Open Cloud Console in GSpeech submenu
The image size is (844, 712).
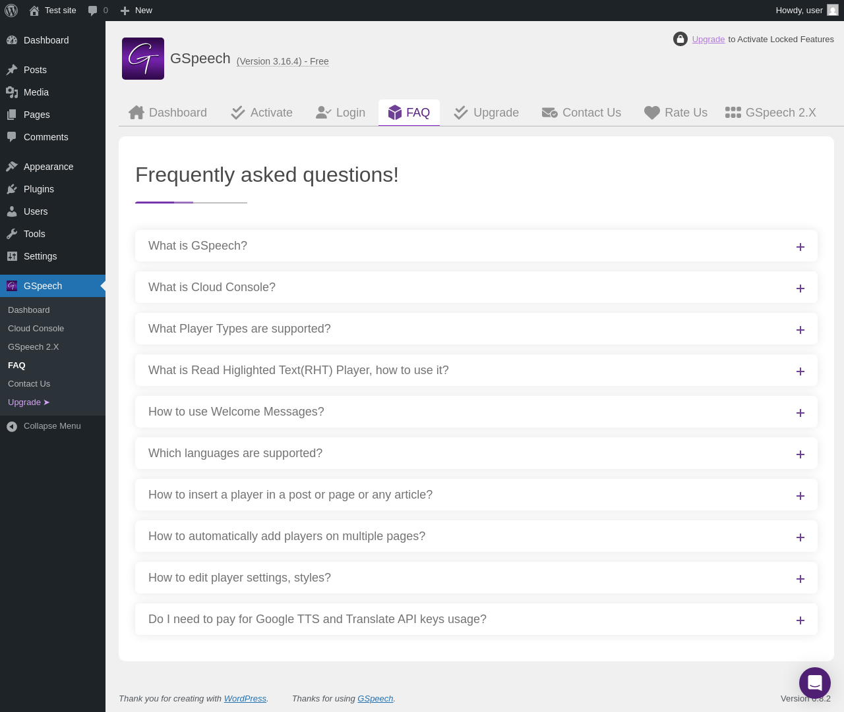click(x=36, y=329)
